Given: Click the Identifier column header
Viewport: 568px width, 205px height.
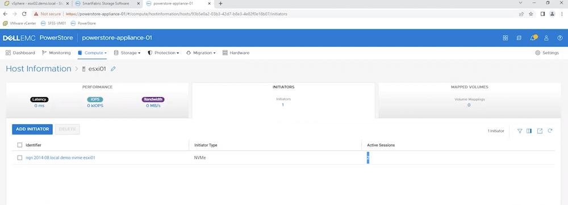Looking at the screenshot, I should tap(34, 145).
